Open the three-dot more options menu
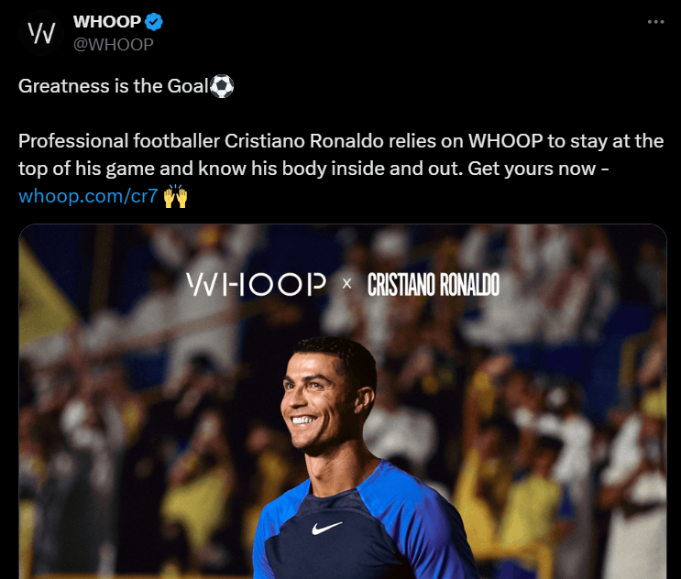 (655, 22)
